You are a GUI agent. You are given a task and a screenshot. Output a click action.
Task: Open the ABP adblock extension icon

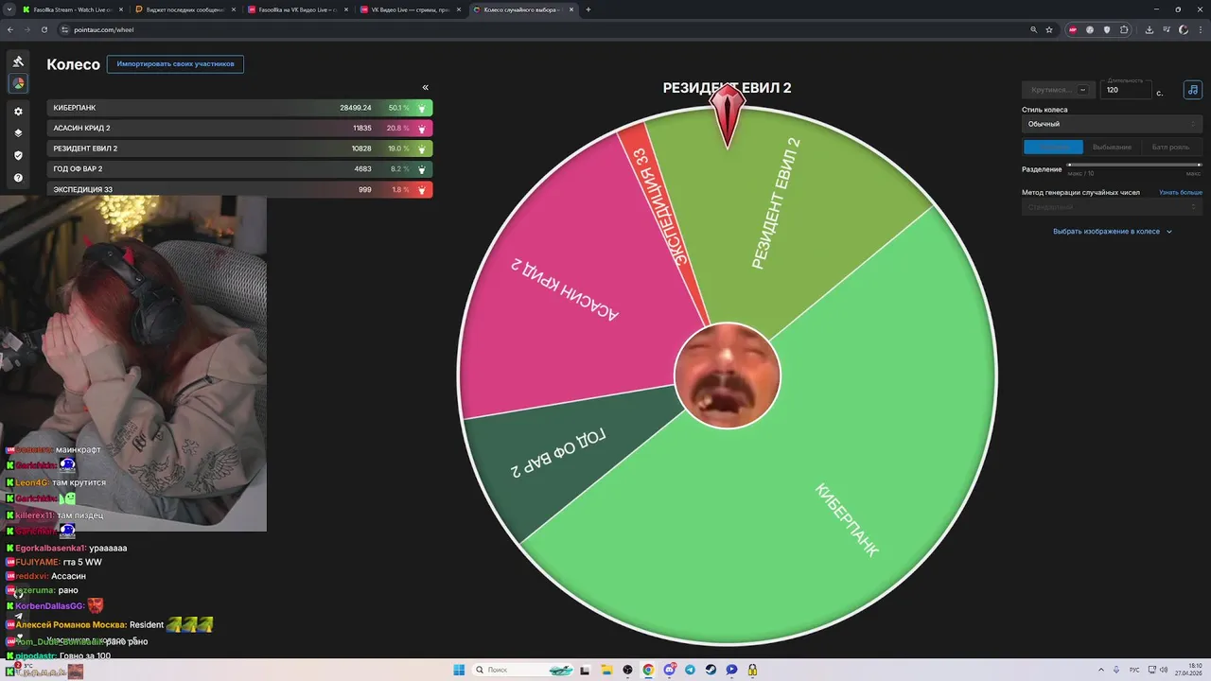(x=1073, y=29)
